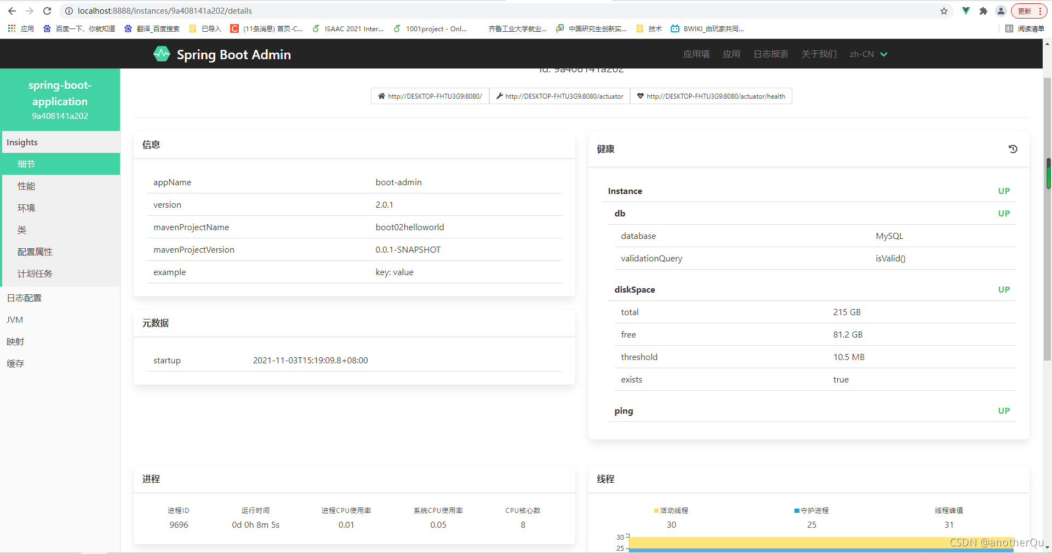
Task: Select 配置属性 in the sidebar
Action: click(60, 252)
